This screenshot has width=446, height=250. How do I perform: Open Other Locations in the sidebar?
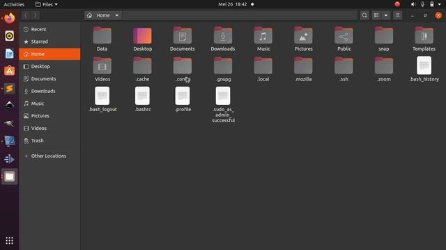point(49,156)
